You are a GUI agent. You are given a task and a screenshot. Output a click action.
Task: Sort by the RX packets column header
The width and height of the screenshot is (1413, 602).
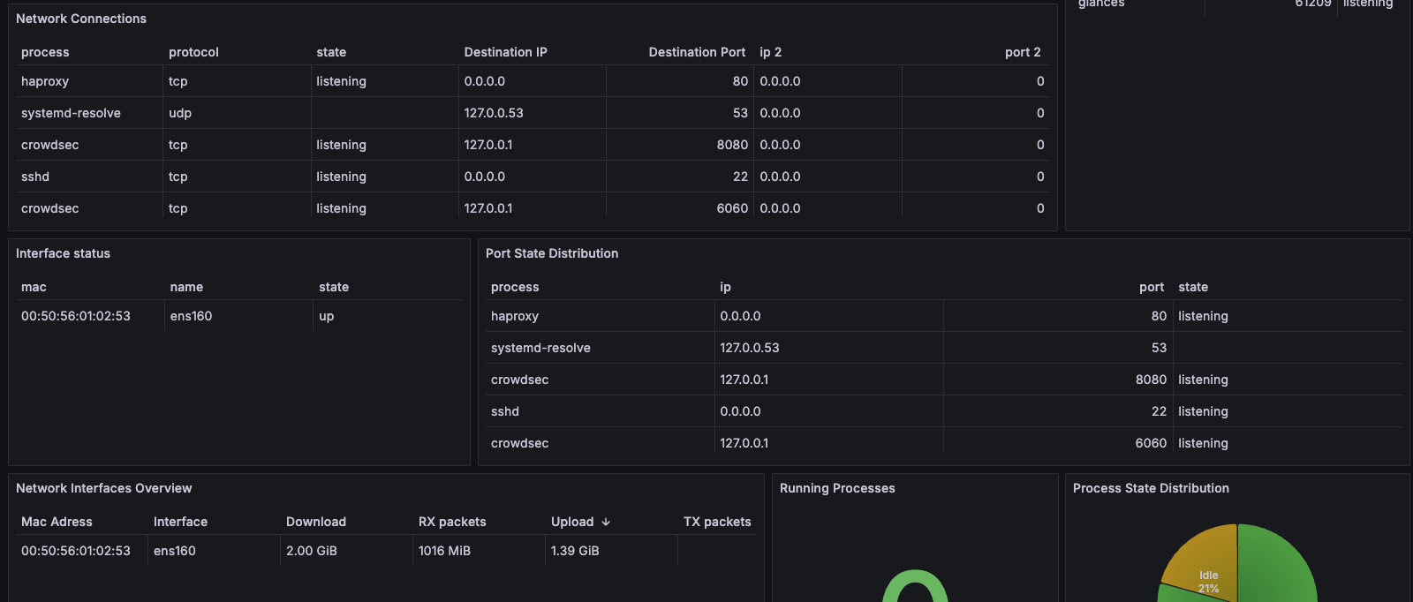452,522
